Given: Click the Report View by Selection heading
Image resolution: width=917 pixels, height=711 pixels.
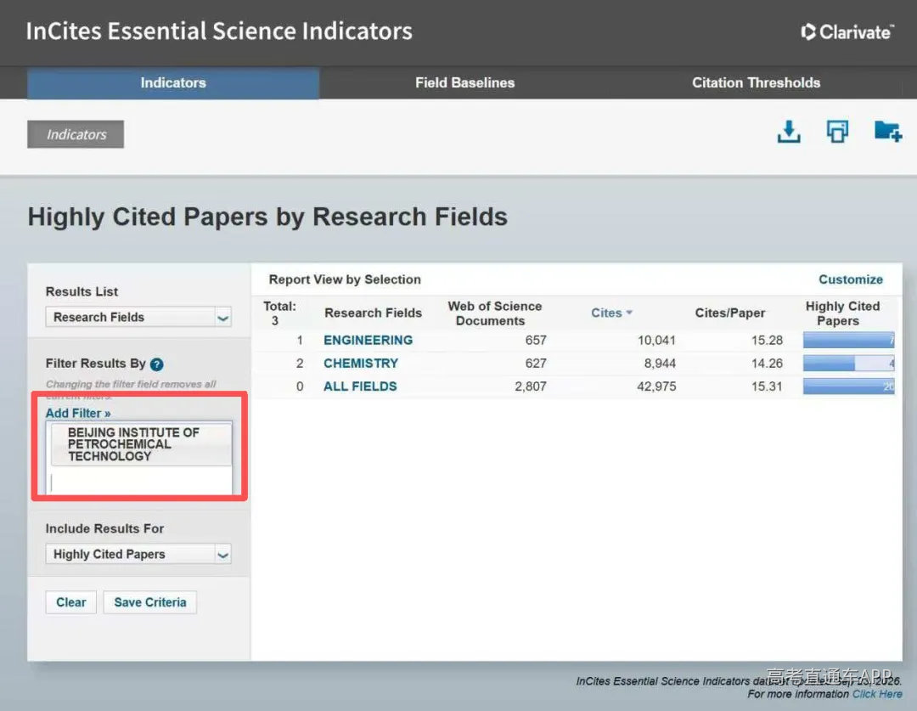Looking at the screenshot, I should (345, 279).
